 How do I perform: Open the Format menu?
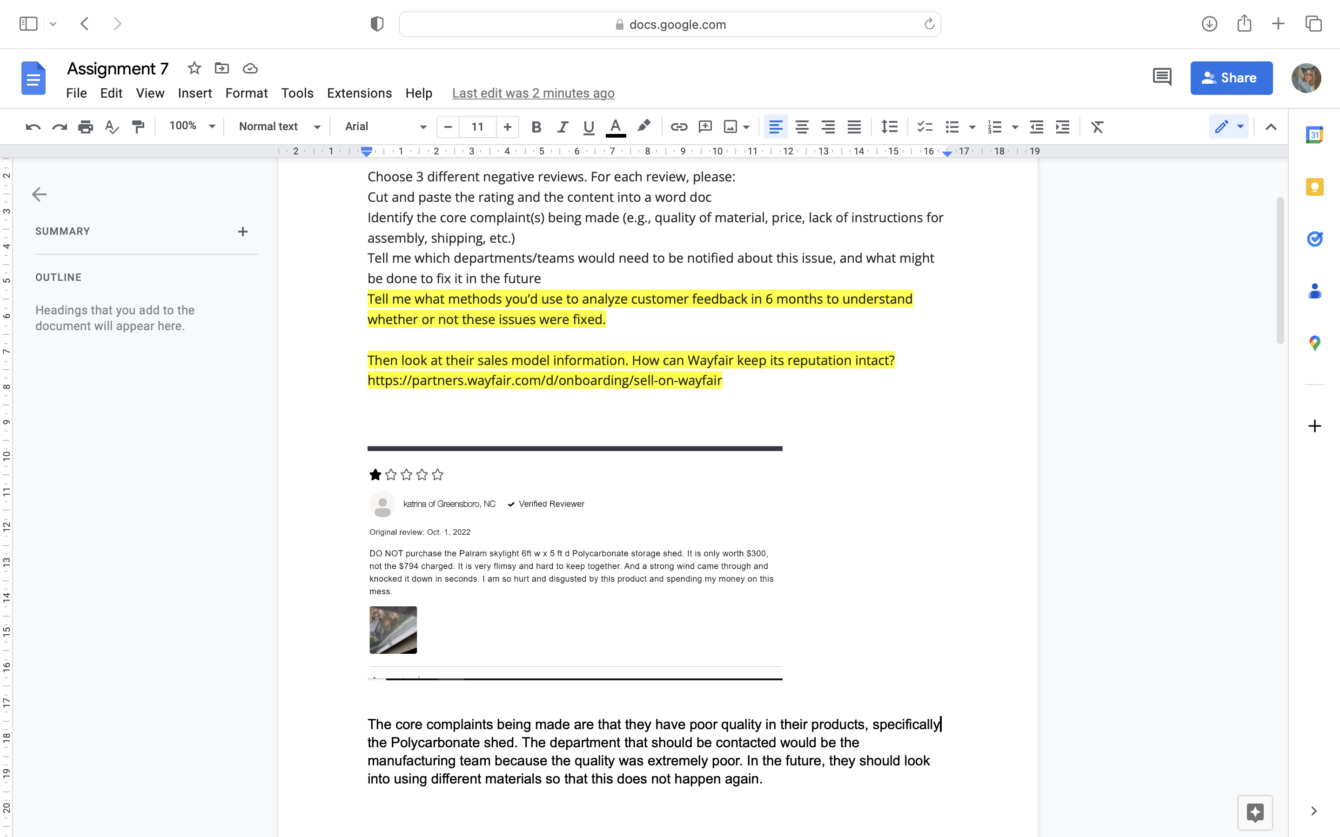coord(247,93)
